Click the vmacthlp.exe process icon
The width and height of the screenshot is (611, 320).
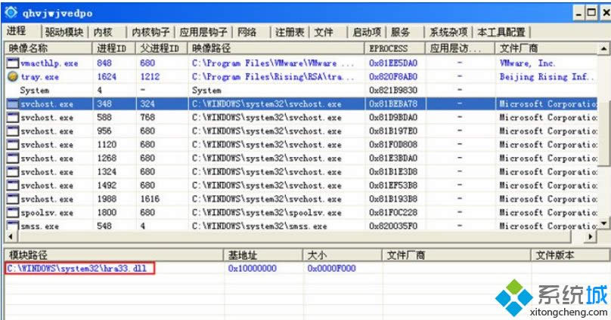[12, 63]
